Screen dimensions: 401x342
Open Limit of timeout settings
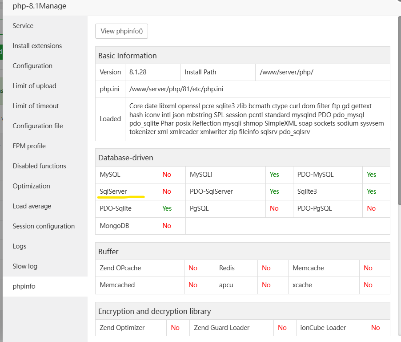(36, 106)
